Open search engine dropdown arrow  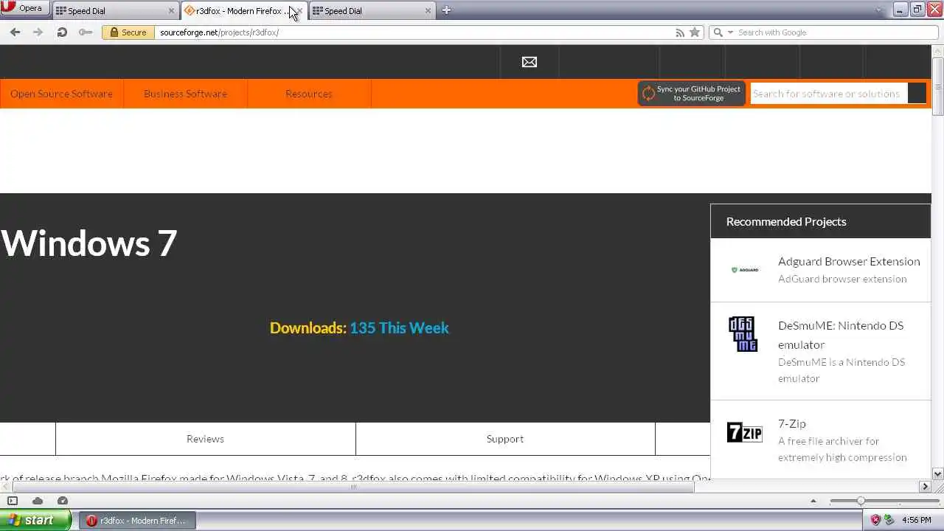(x=730, y=32)
